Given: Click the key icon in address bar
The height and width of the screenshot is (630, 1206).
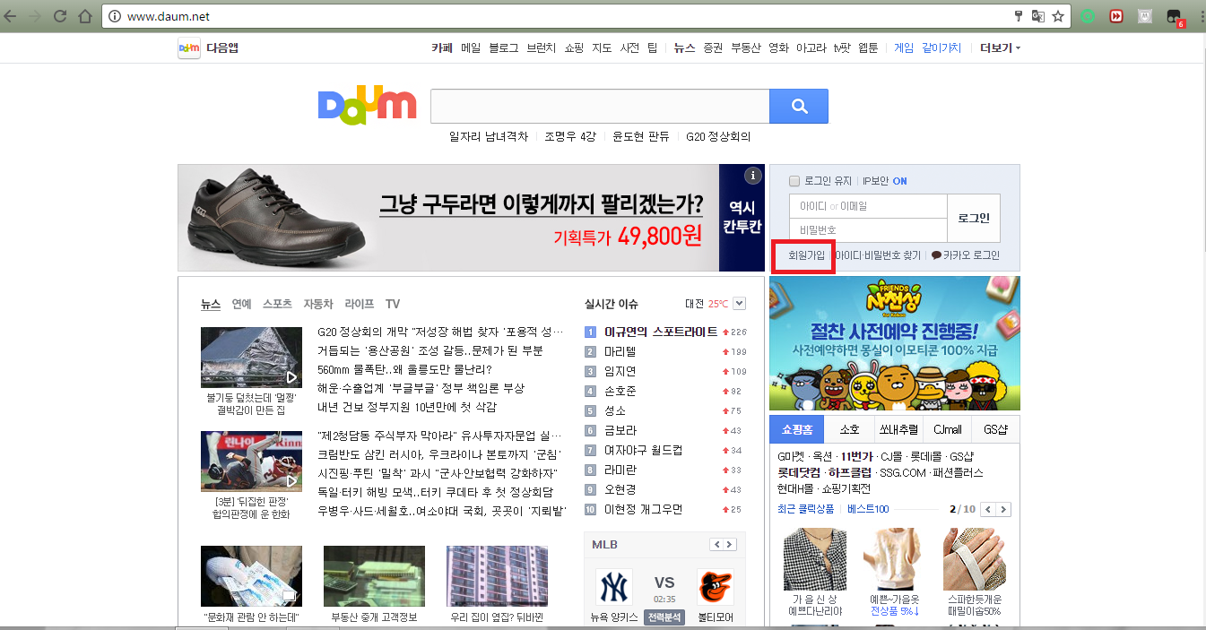Looking at the screenshot, I should pos(1019,16).
